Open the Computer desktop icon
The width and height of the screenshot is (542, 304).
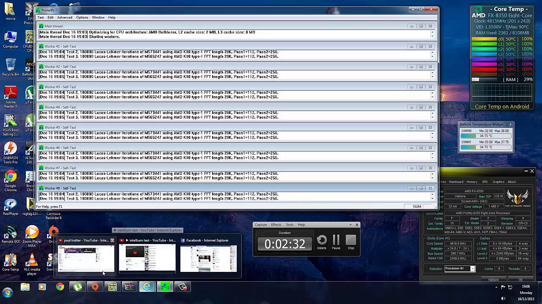coord(11,39)
